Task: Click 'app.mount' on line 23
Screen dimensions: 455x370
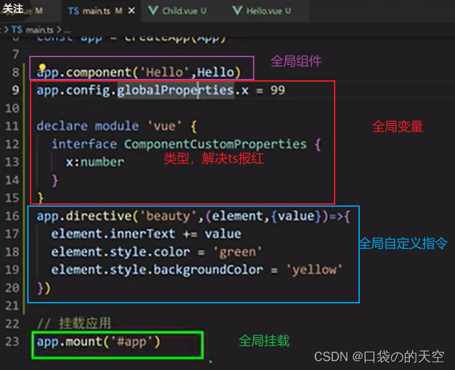Action: pyautogui.click(x=69, y=342)
